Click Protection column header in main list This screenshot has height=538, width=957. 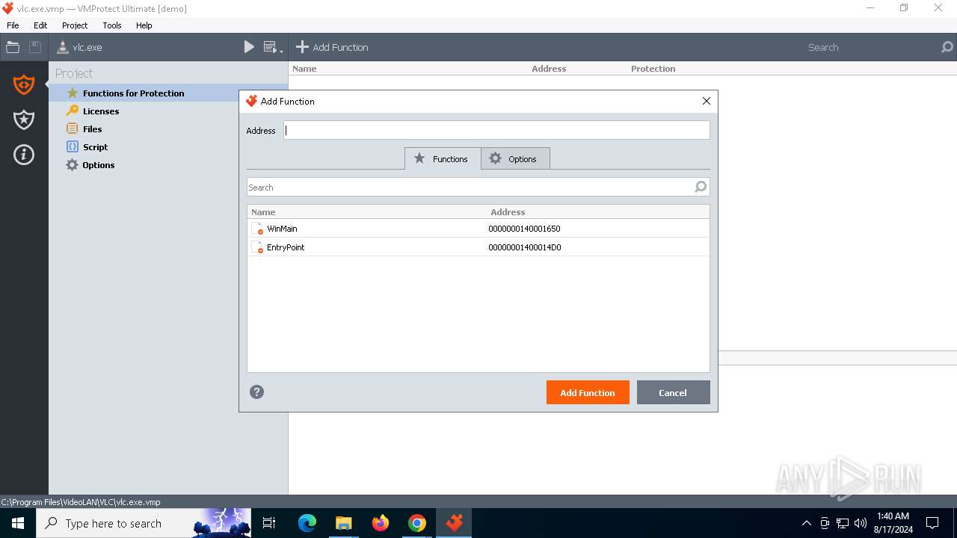click(653, 69)
